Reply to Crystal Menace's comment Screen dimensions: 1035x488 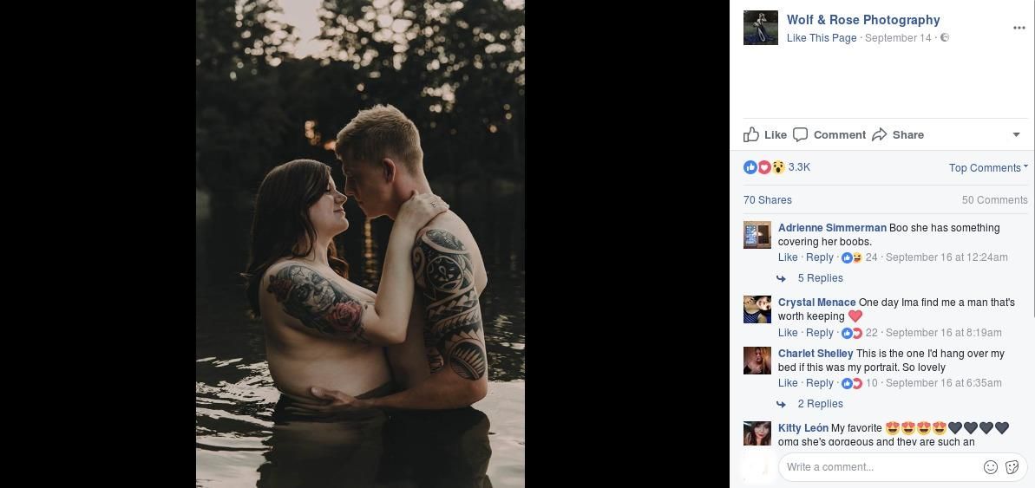click(820, 332)
